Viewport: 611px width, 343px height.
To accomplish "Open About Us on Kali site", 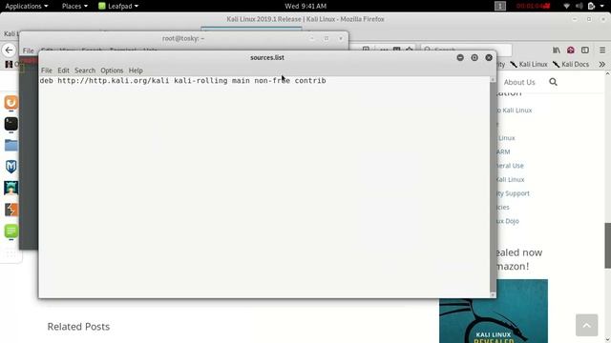I will 519,82.
